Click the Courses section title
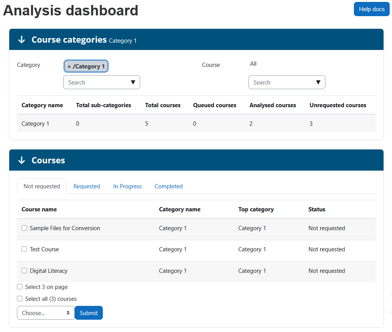This screenshot has height=332, width=392. pos(48,160)
